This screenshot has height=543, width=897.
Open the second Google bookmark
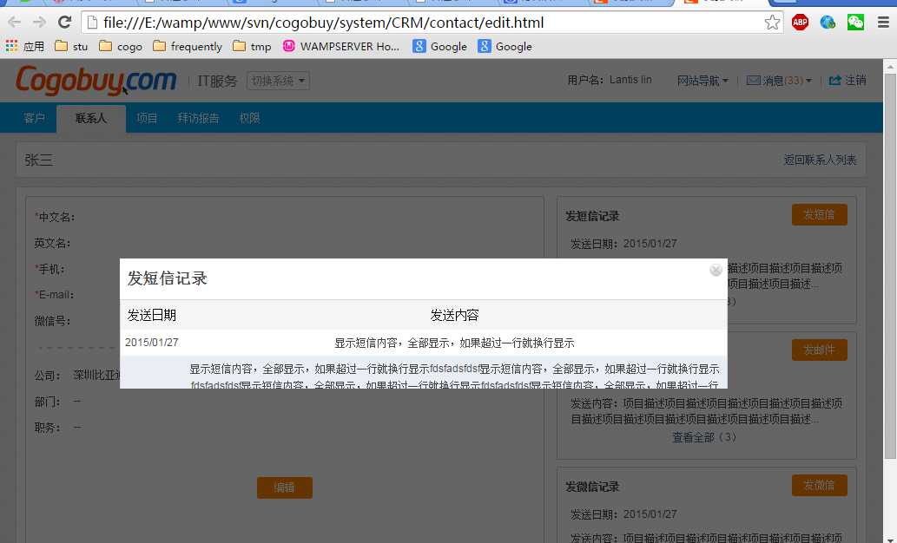[505, 46]
